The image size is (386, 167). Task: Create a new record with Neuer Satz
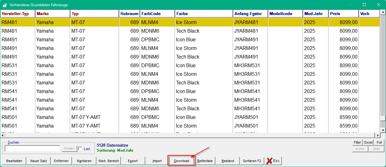pyautogui.click(x=39, y=161)
